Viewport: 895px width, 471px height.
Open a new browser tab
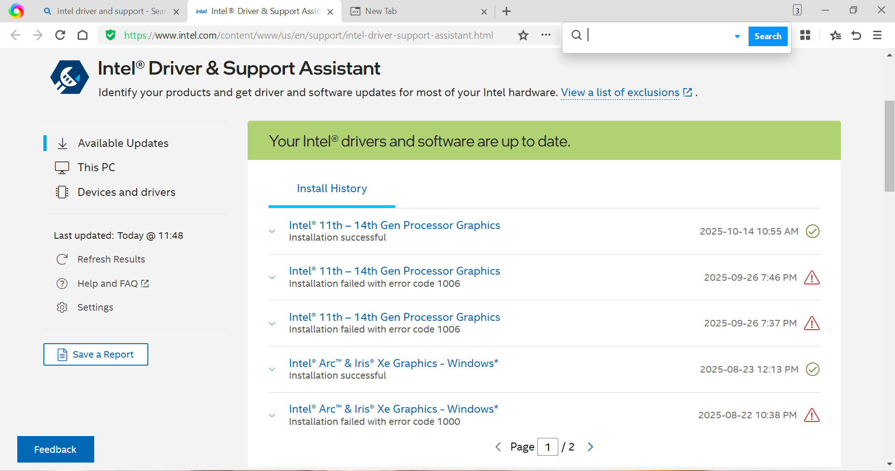point(506,11)
